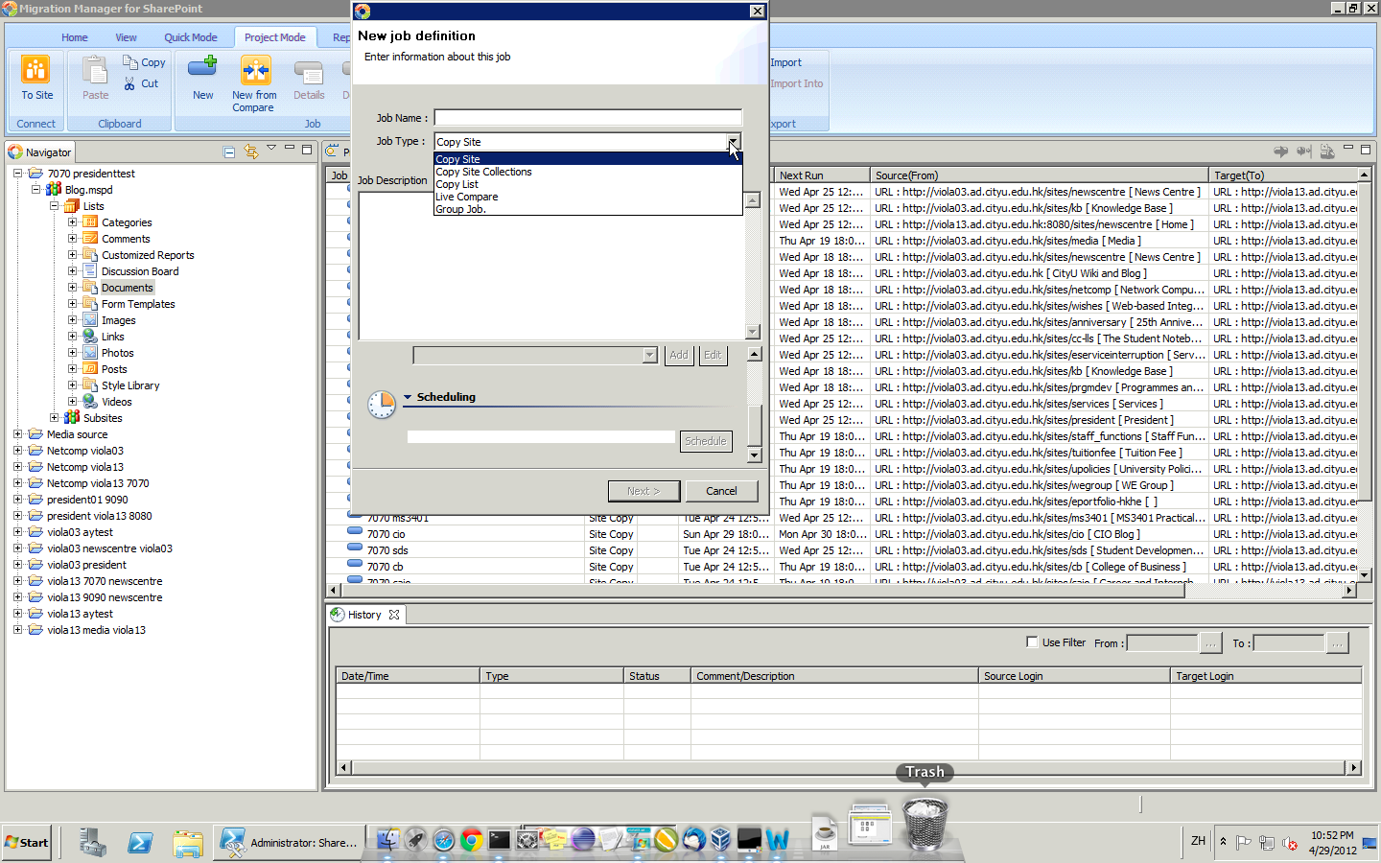Collapse the Scheduling section triangle
1381x863 pixels.
(x=408, y=397)
